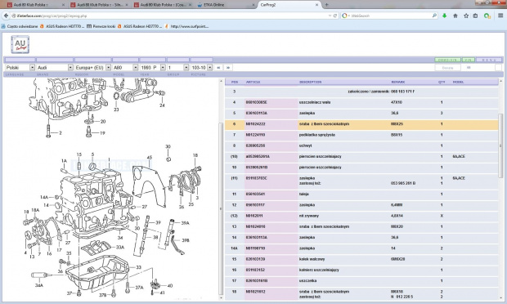Expand the address bar history dropdown arrow
The width and height of the screenshot is (507, 304).
pyautogui.click(x=330, y=16)
